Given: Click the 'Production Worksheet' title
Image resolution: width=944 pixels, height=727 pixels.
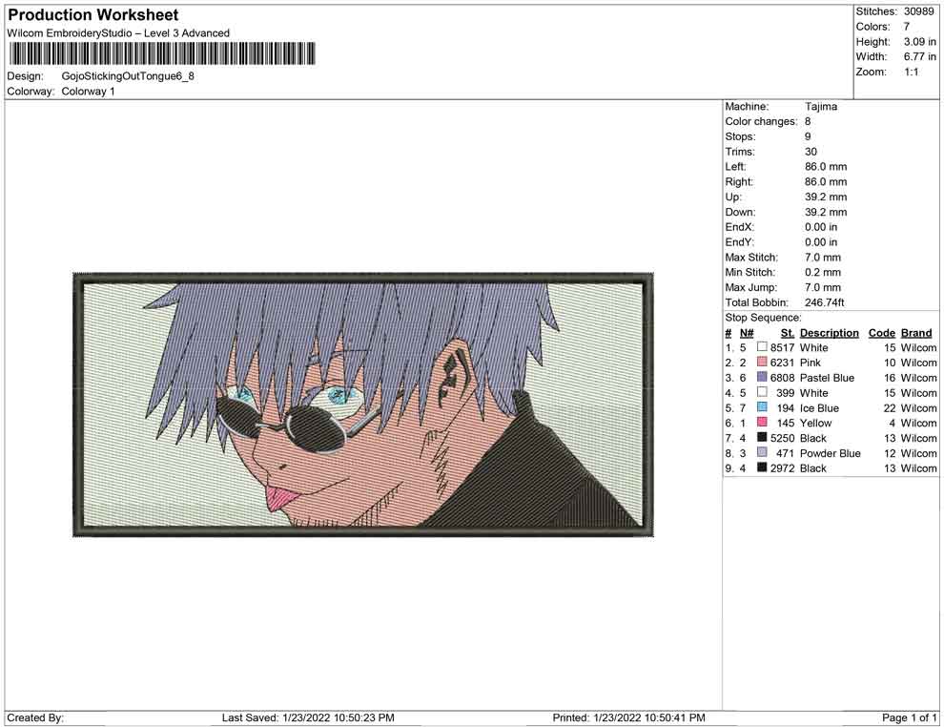Looking at the screenshot, I should pyautogui.click(x=93, y=15).
